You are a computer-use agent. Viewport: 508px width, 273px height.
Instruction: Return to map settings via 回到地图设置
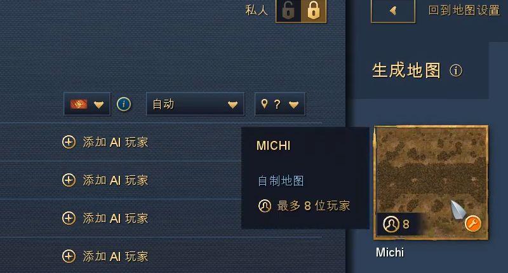point(464,10)
